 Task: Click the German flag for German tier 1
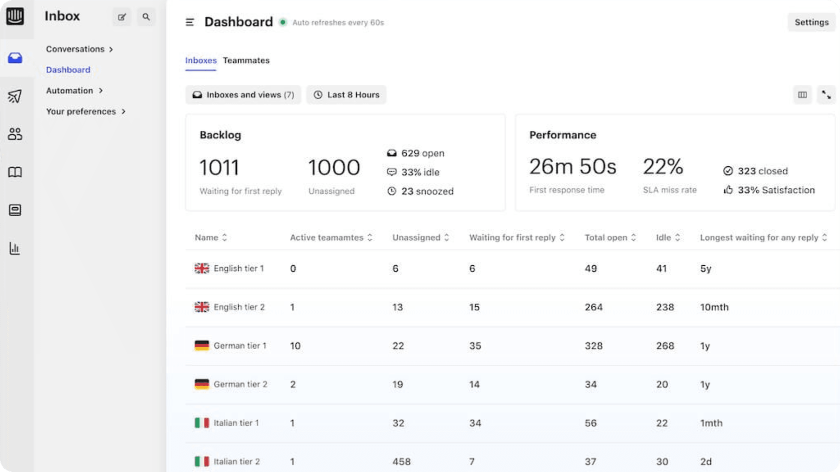(x=202, y=345)
